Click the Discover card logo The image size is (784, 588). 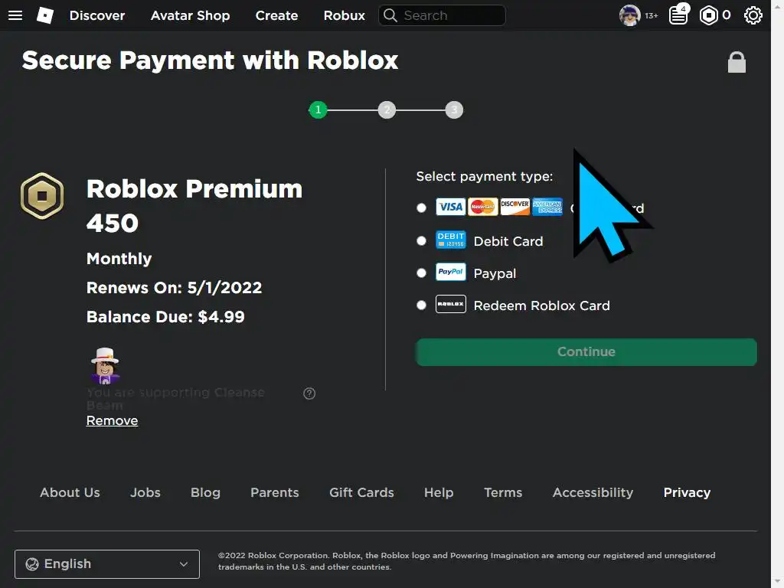pyautogui.click(x=515, y=207)
